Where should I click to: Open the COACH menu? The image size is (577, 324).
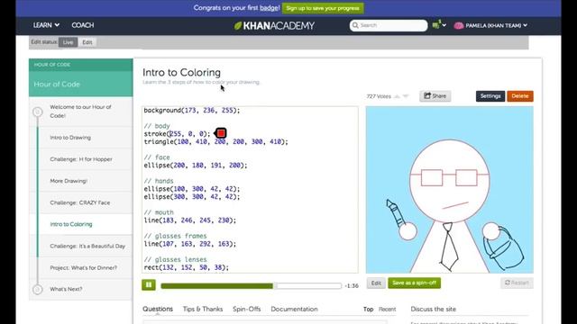(x=83, y=25)
